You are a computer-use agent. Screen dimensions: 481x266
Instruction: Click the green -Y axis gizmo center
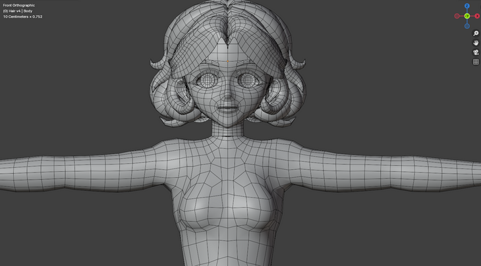[x=467, y=16]
